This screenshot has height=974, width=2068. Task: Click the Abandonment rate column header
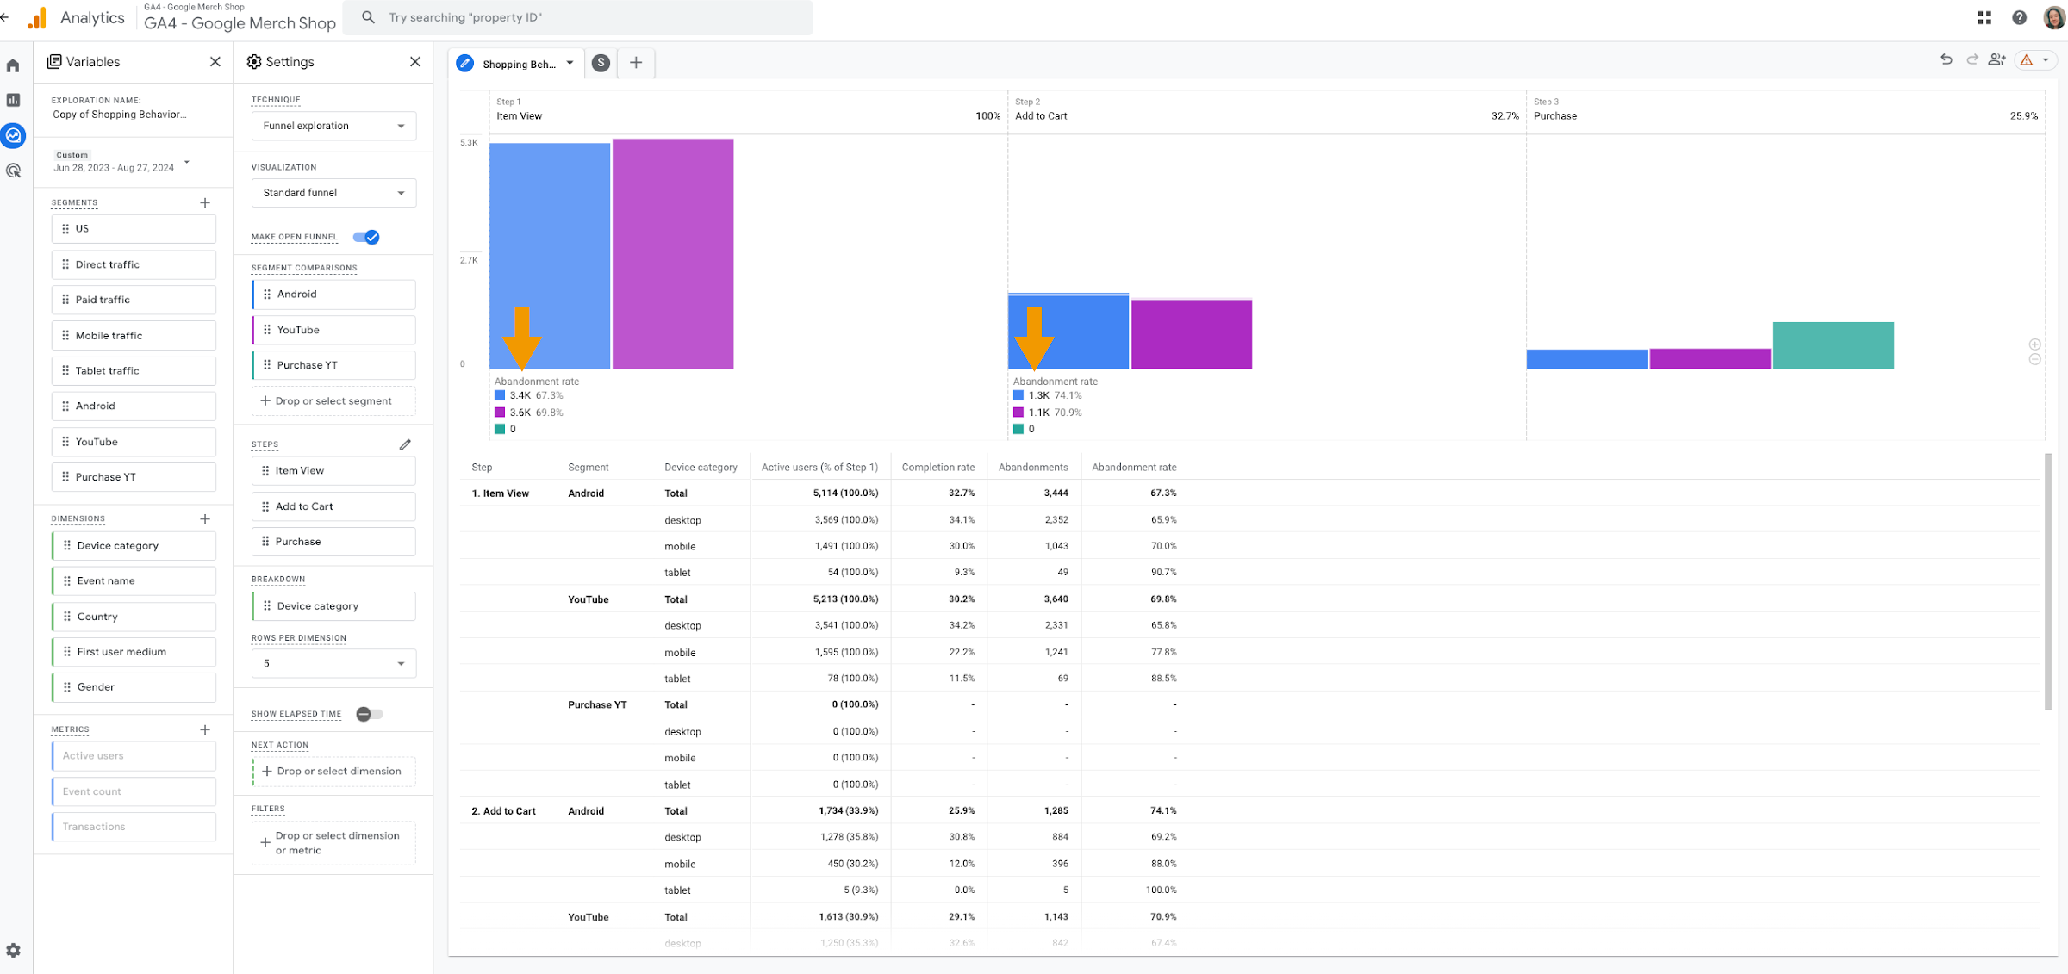[x=1134, y=468]
